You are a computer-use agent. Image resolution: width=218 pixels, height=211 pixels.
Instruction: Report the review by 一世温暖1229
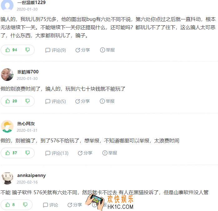point(107,50)
